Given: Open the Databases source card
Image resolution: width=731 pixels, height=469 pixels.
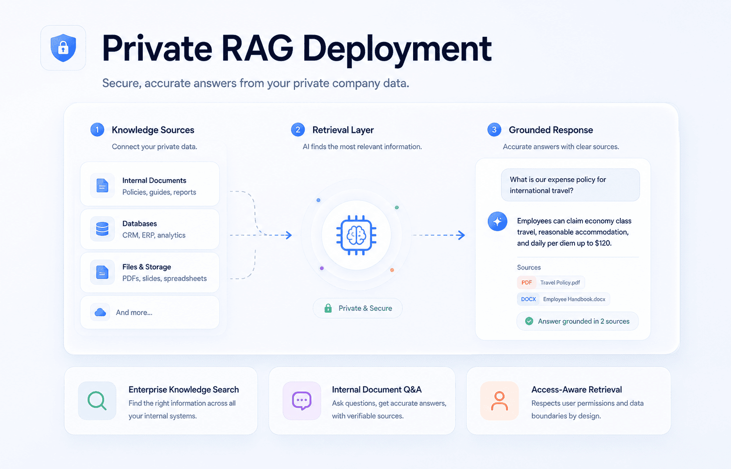Looking at the screenshot, I should coord(150,229).
